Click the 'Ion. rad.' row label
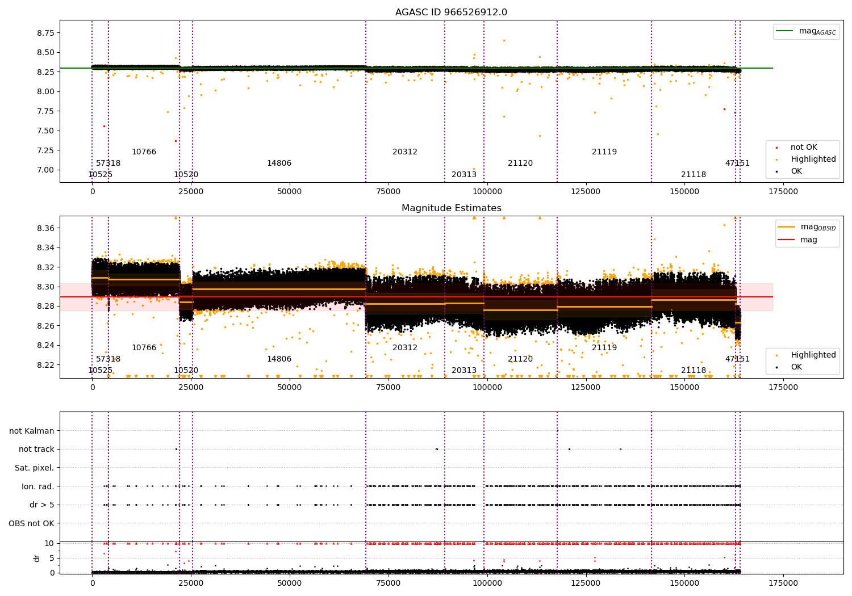The height and width of the screenshot is (596, 852). pos(38,486)
